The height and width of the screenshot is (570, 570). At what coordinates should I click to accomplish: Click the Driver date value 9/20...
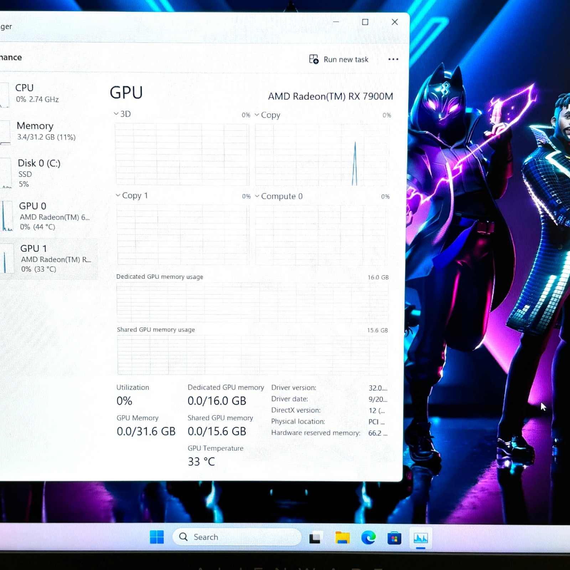[378, 399]
